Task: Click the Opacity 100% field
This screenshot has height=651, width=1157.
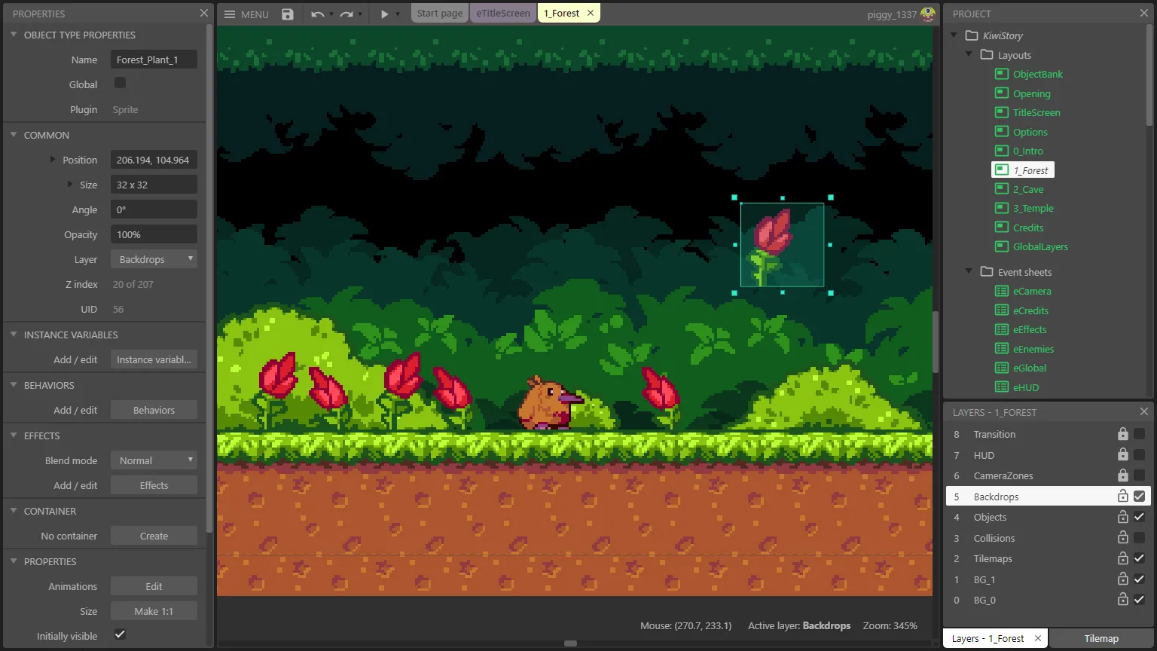Action: 154,234
